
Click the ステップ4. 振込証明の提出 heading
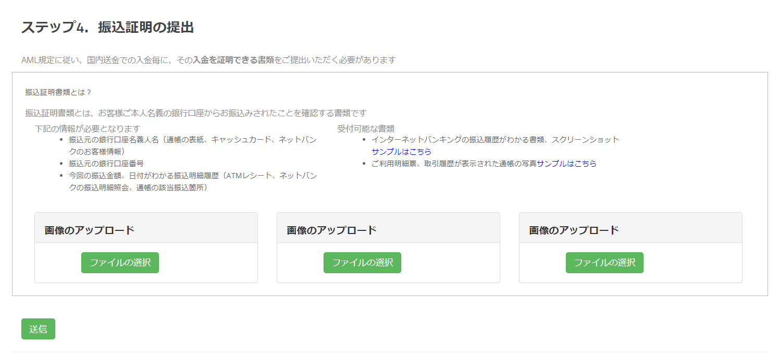tap(107, 28)
